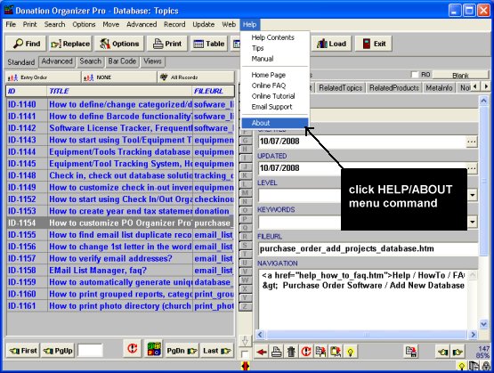
Task: Click scroll down arrow of record panel
Action: click(483, 324)
